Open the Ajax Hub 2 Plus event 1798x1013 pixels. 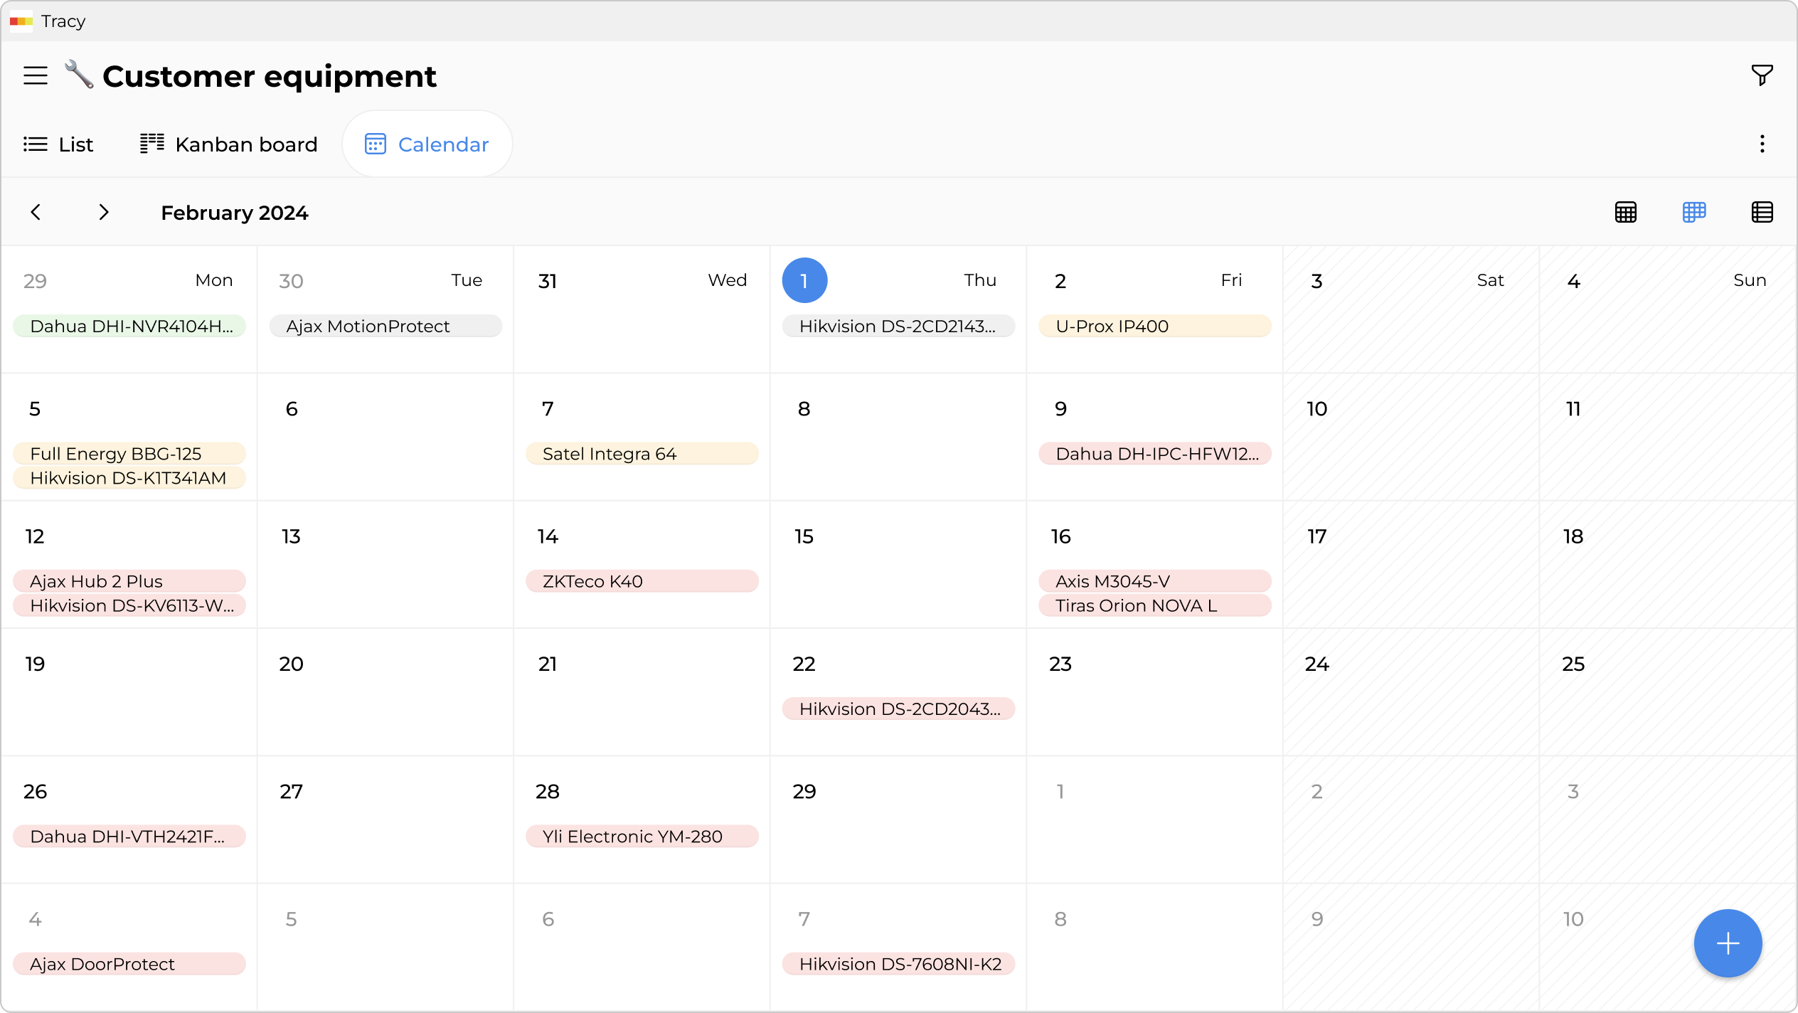tap(129, 580)
